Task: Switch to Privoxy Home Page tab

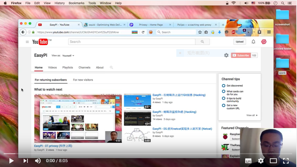Action: click(x=151, y=25)
